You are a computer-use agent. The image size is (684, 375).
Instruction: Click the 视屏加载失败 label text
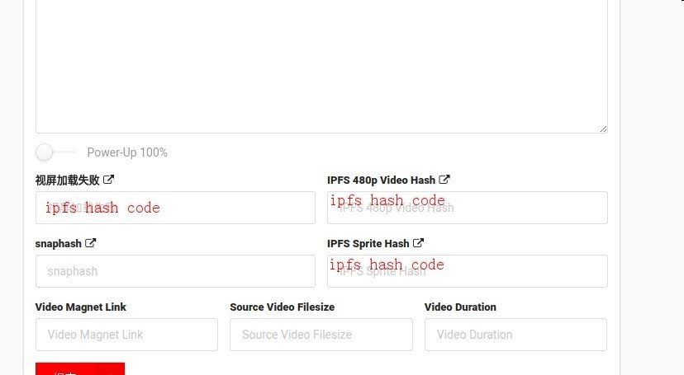coord(67,180)
